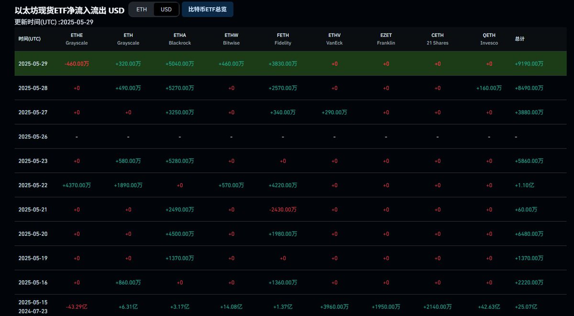
Task: Select the 2025-05-16 date row
Action: (x=290, y=283)
